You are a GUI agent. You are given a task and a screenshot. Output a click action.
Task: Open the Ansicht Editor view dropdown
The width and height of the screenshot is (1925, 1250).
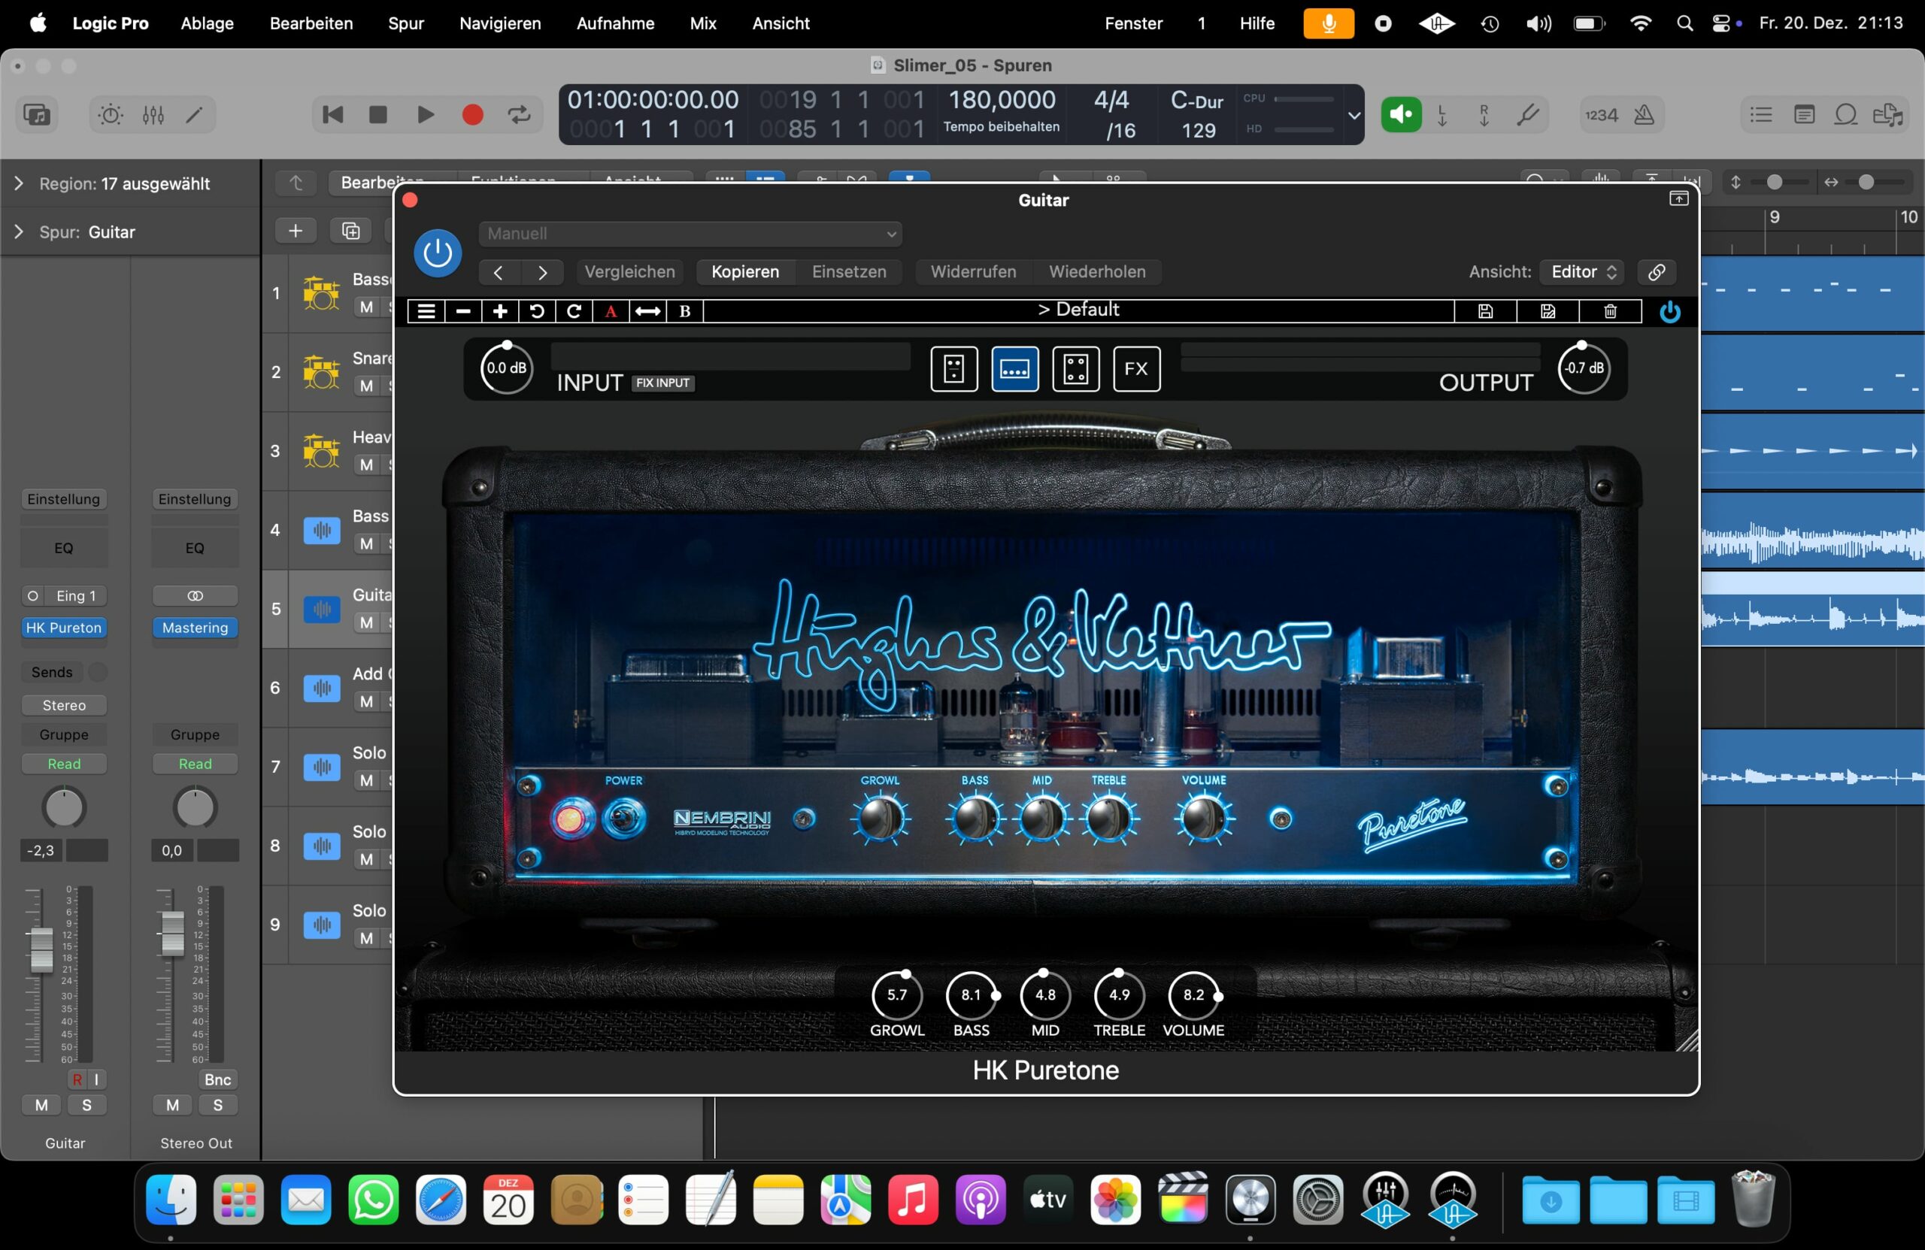click(x=1582, y=271)
